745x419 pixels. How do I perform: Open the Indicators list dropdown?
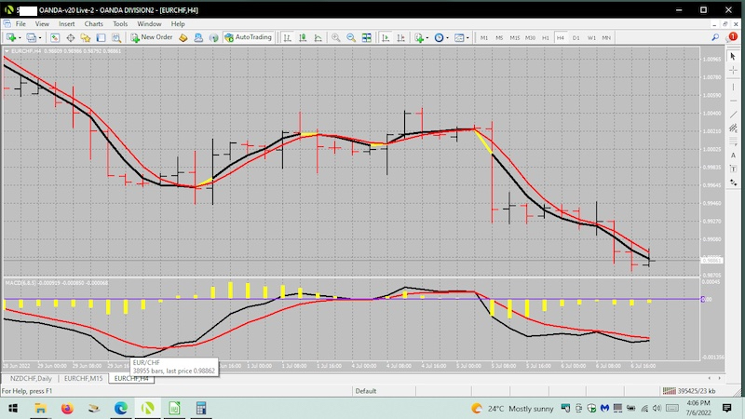(421, 37)
